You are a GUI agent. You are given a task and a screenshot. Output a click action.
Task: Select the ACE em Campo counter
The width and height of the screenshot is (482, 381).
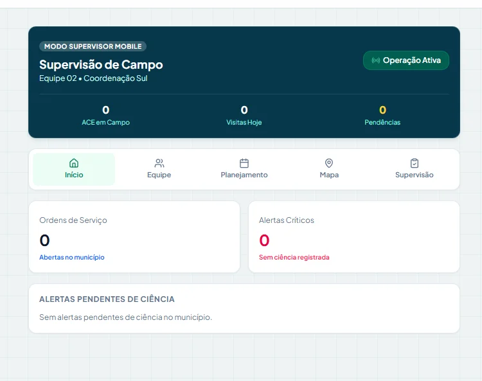(x=106, y=116)
